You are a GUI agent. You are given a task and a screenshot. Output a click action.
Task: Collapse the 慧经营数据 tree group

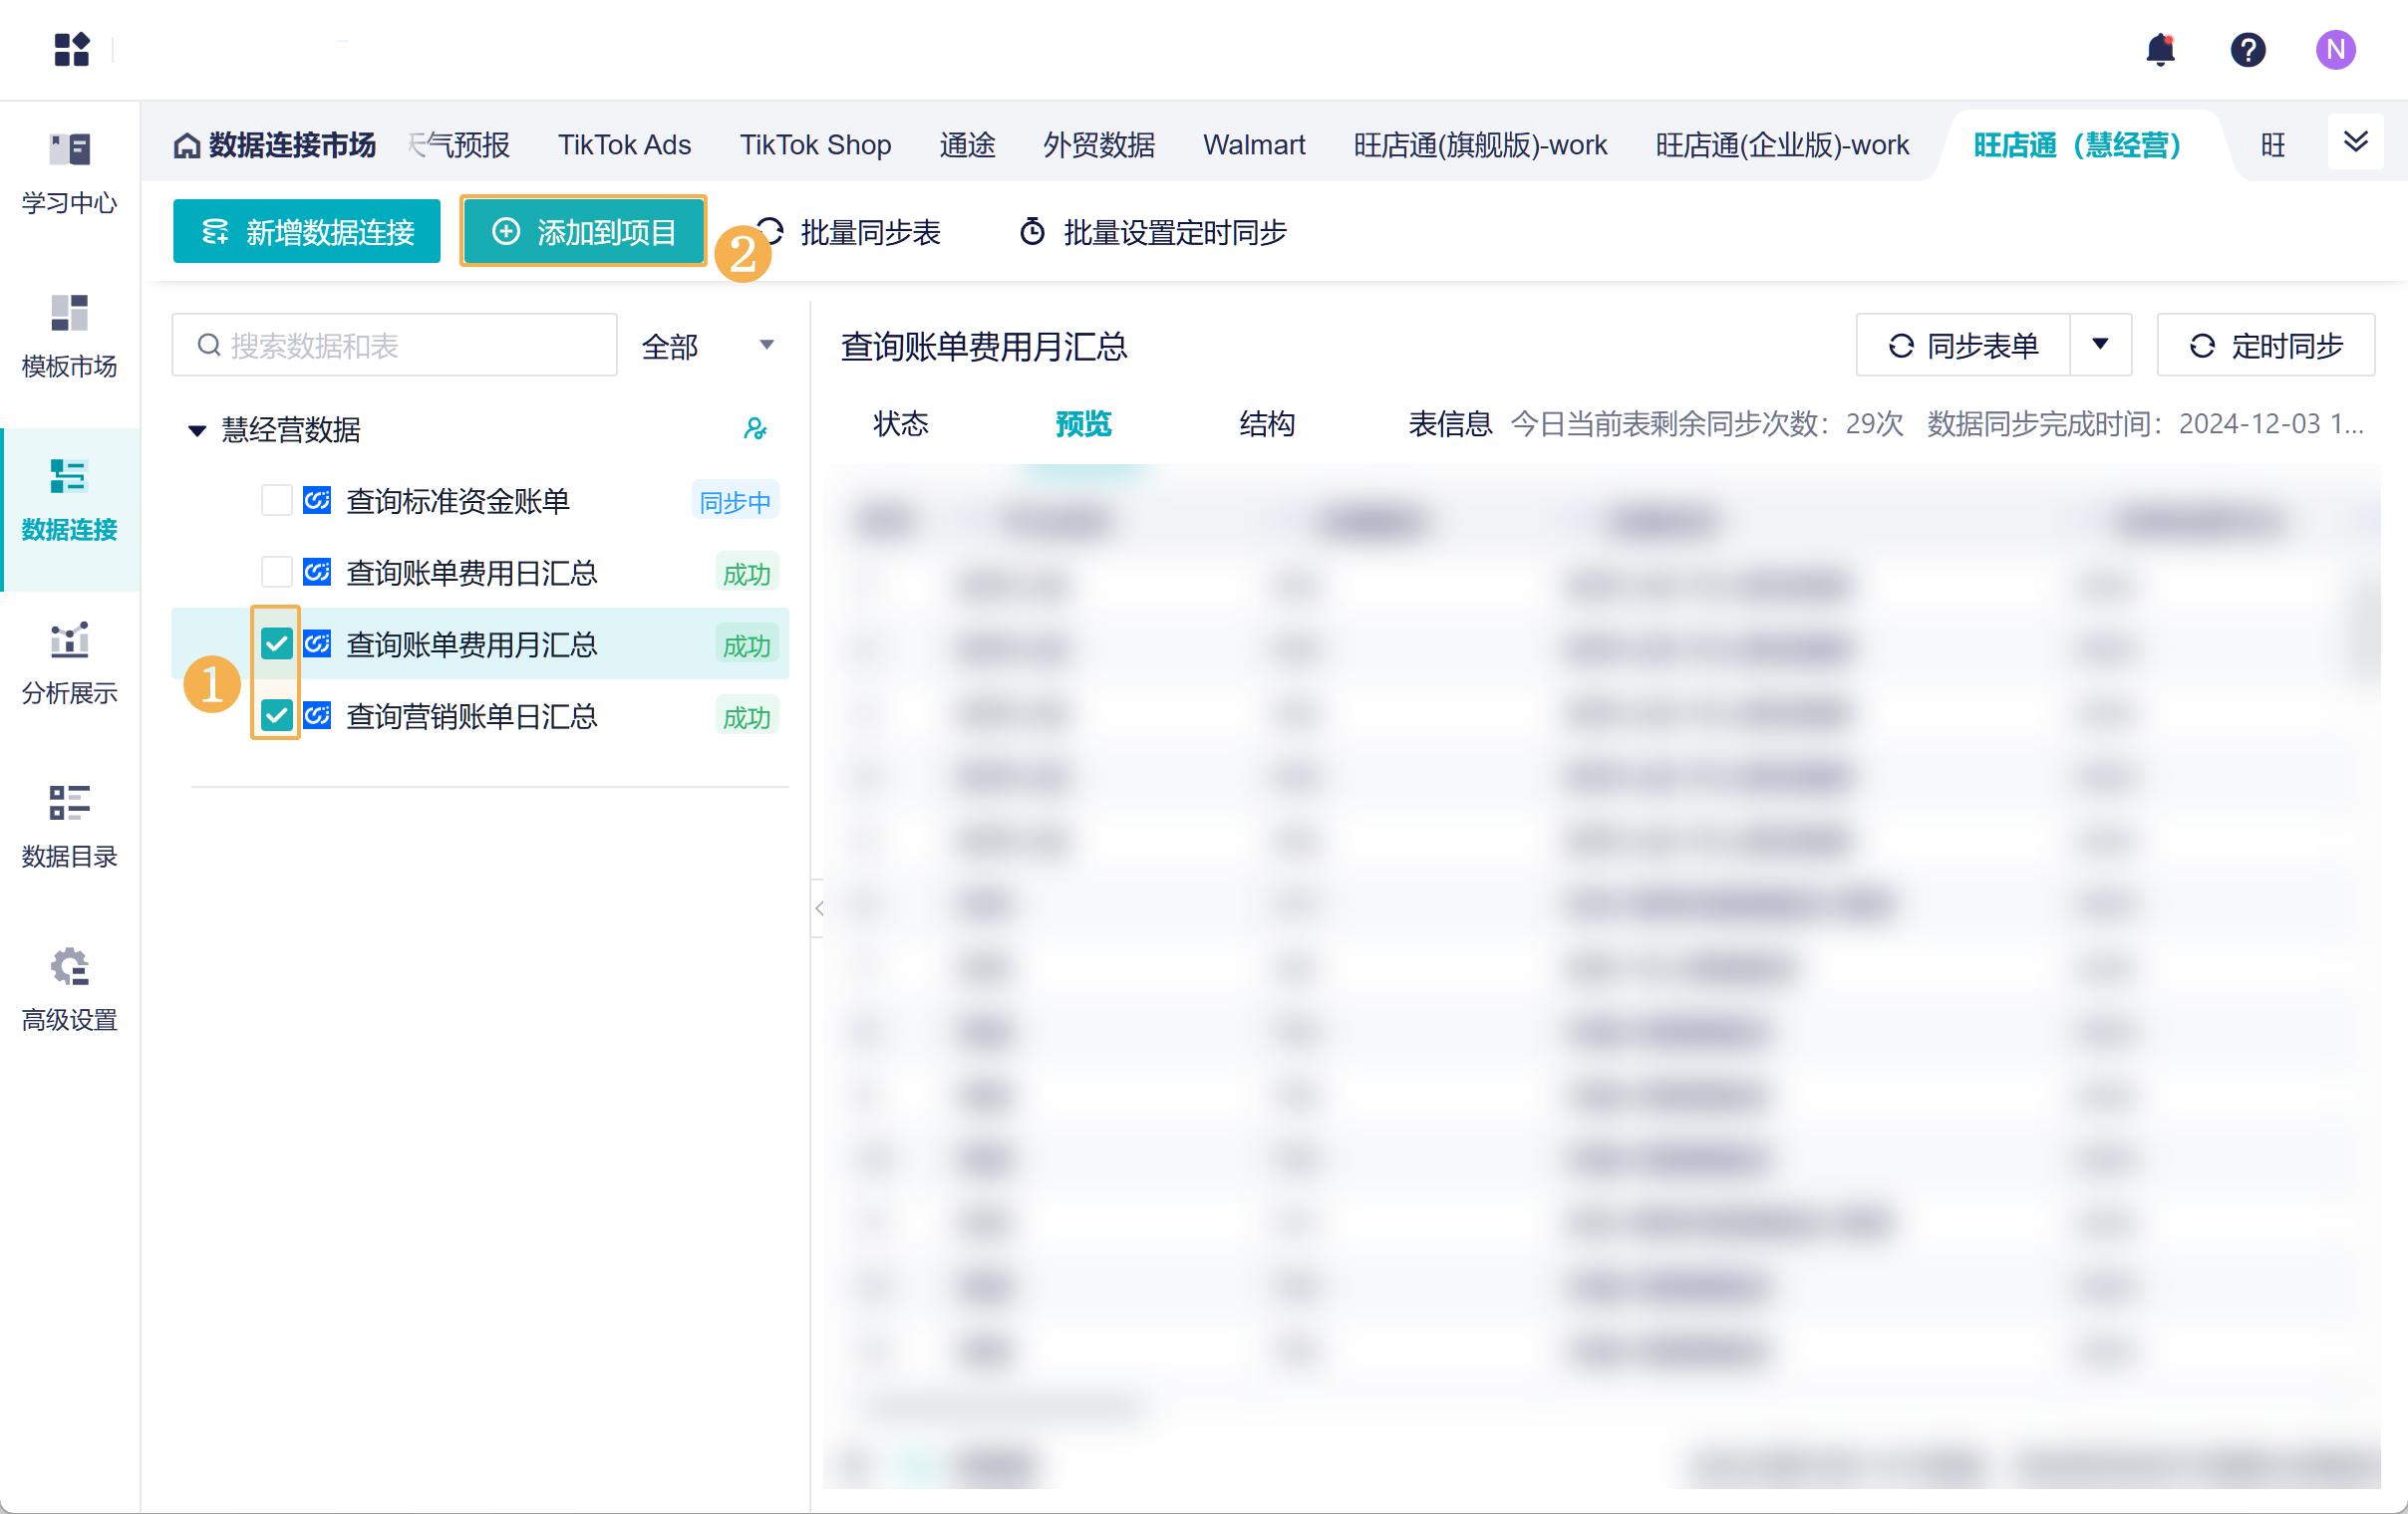[x=197, y=429]
